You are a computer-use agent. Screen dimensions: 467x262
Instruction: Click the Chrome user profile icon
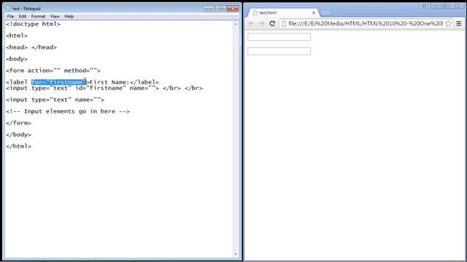pyautogui.click(x=425, y=6)
